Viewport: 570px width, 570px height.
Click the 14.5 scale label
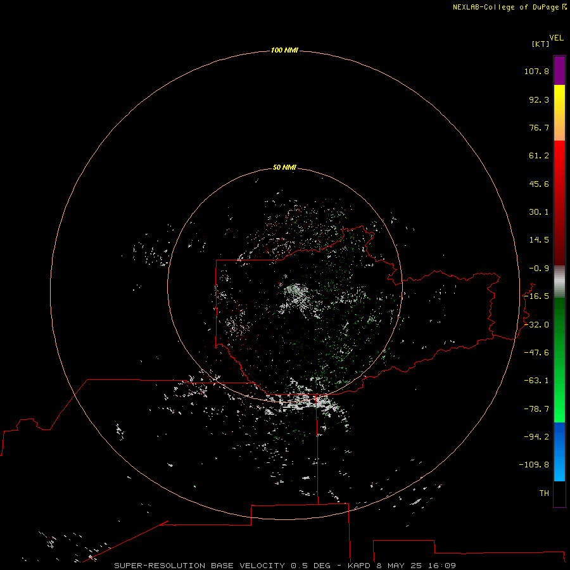(x=539, y=240)
